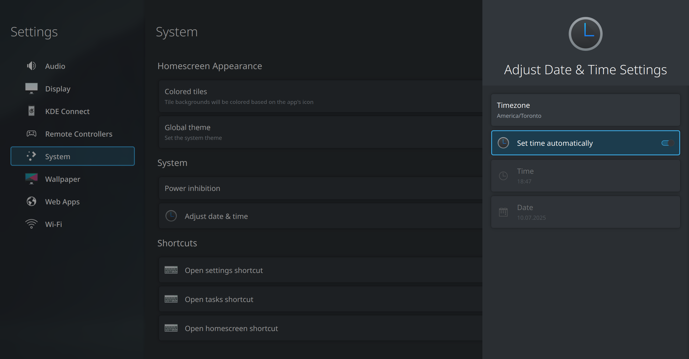Viewport: 689px width, 359px height.
Task: Click keyboard icon beside Open settings shortcut
Action: [171, 270]
